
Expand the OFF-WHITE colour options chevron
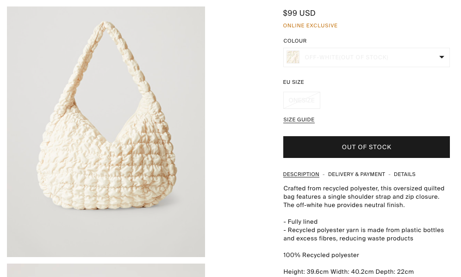(x=441, y=57)
